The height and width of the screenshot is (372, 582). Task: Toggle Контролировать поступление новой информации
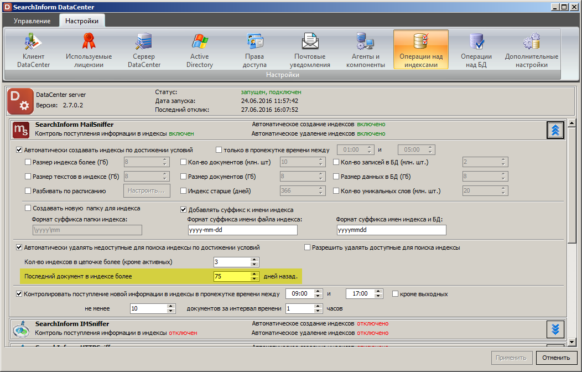click(19, 293)
